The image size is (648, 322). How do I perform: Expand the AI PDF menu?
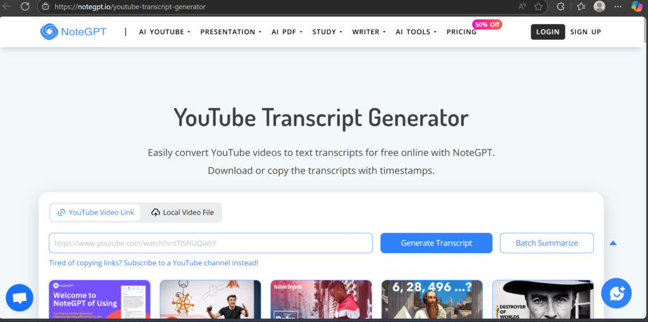[287, 32]
